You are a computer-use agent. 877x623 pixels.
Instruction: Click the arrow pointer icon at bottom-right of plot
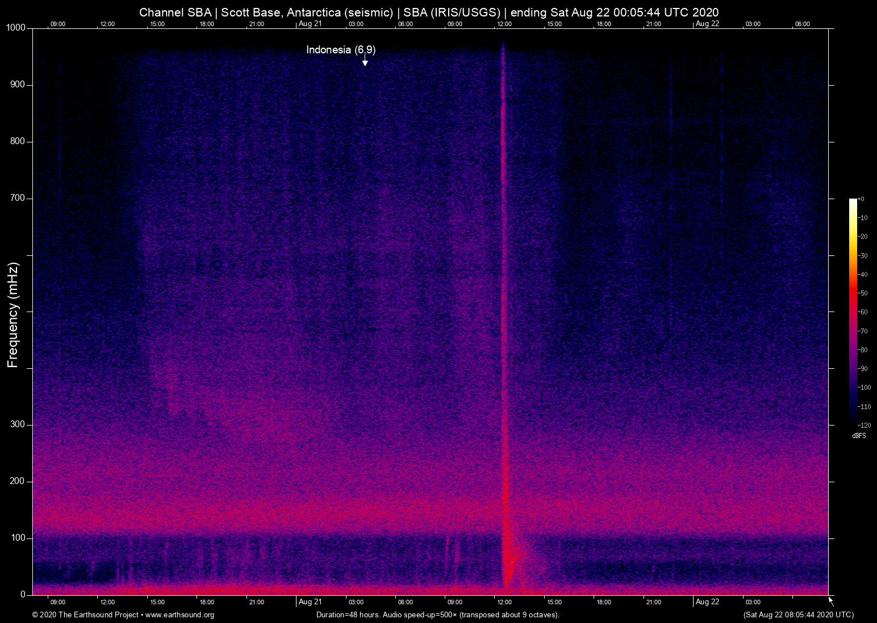pyautogui.click(x=831, y=601)
